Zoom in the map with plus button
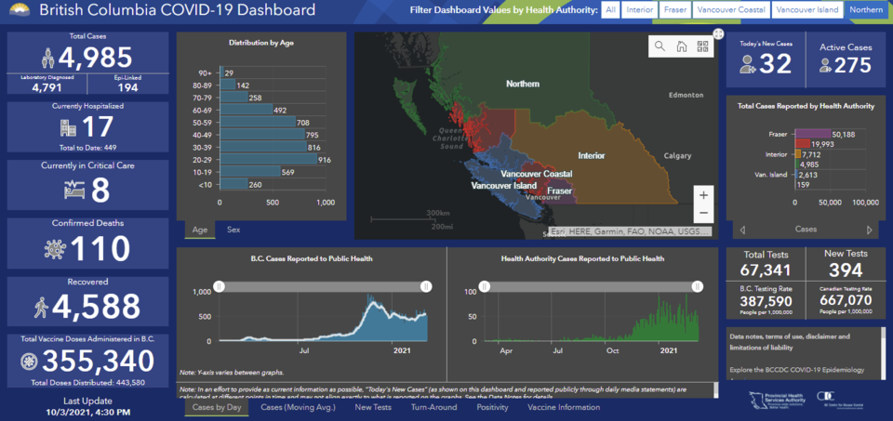The width and height of the screenshot is (893, 421). click(x=703, y=195)
